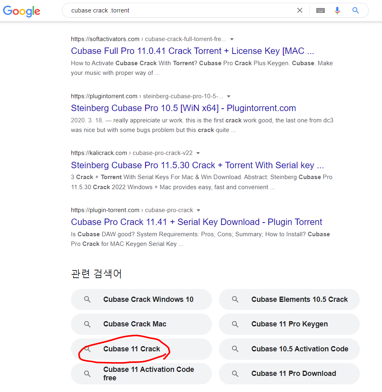The height and width of the screenshot is (392, 382).
Task: Click the 관련 검색어 heading
Action: (96, 274)
